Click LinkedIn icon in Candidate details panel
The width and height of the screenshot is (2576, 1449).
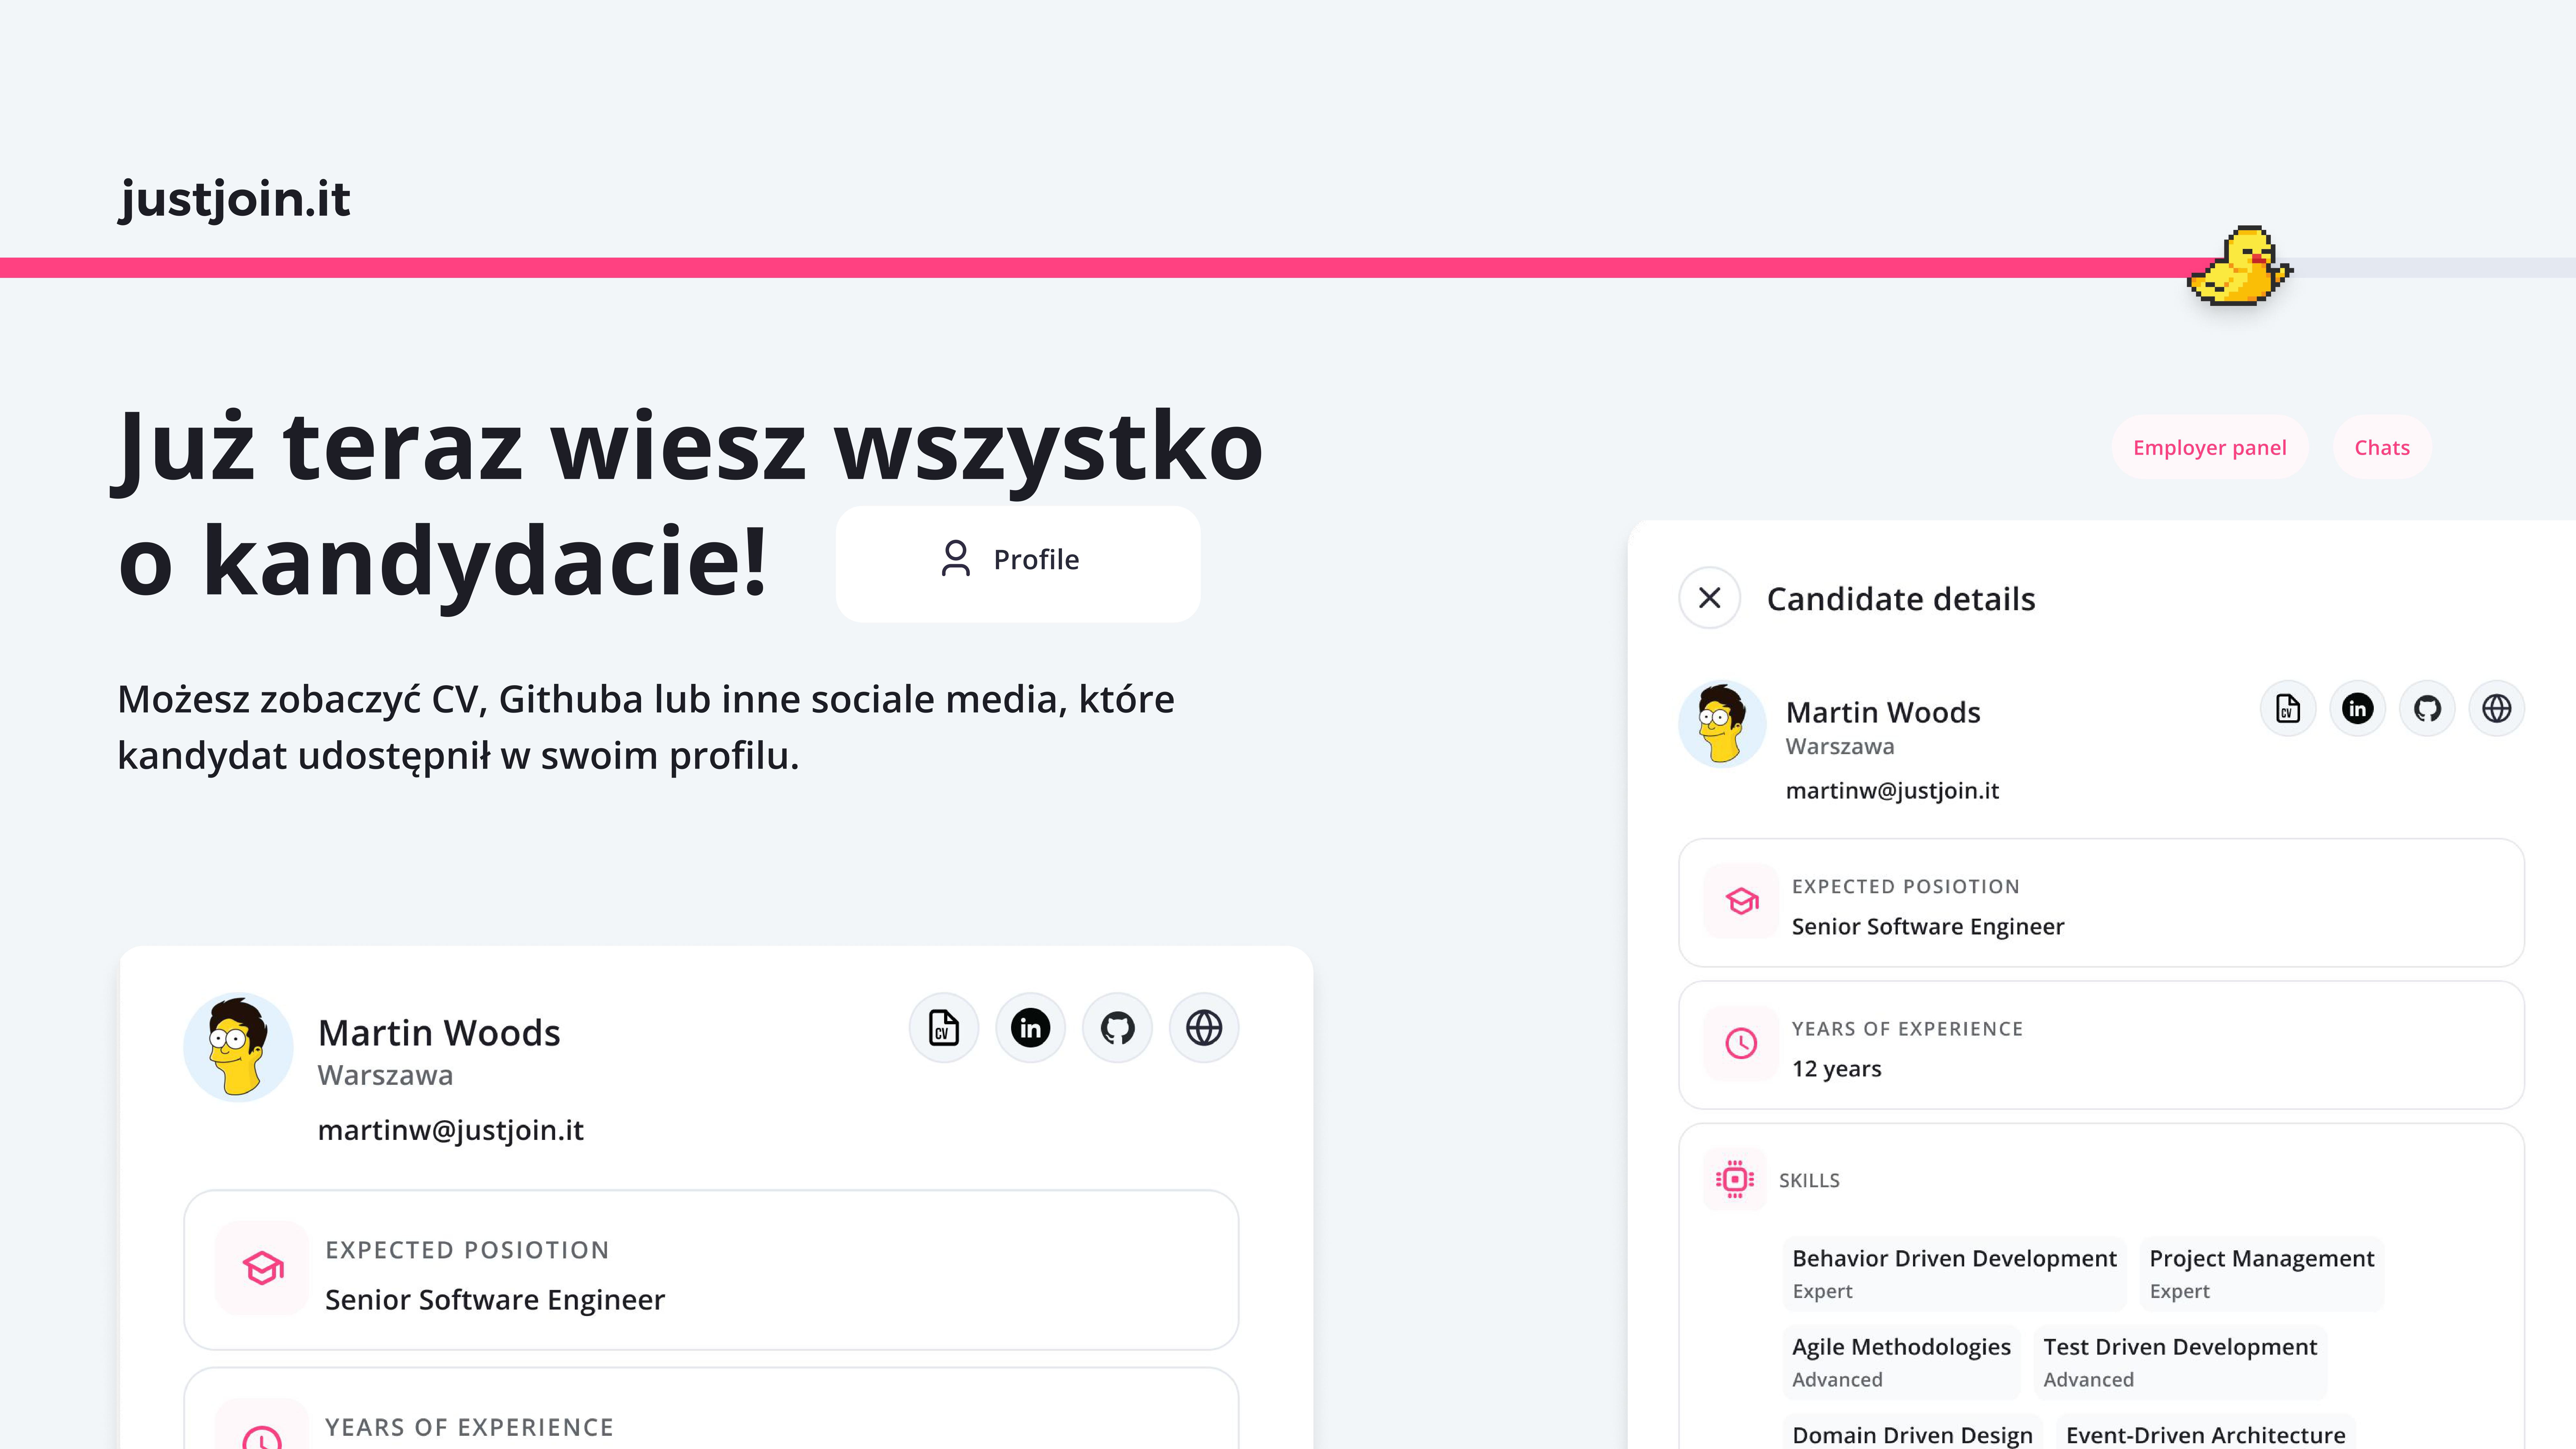[2358, 709]
